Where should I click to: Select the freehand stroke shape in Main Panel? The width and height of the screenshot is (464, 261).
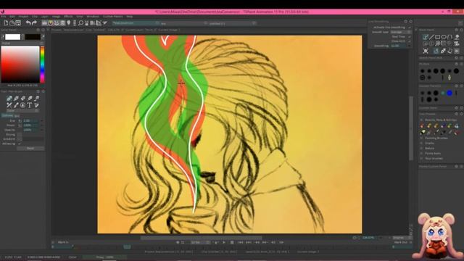(426, 37)
